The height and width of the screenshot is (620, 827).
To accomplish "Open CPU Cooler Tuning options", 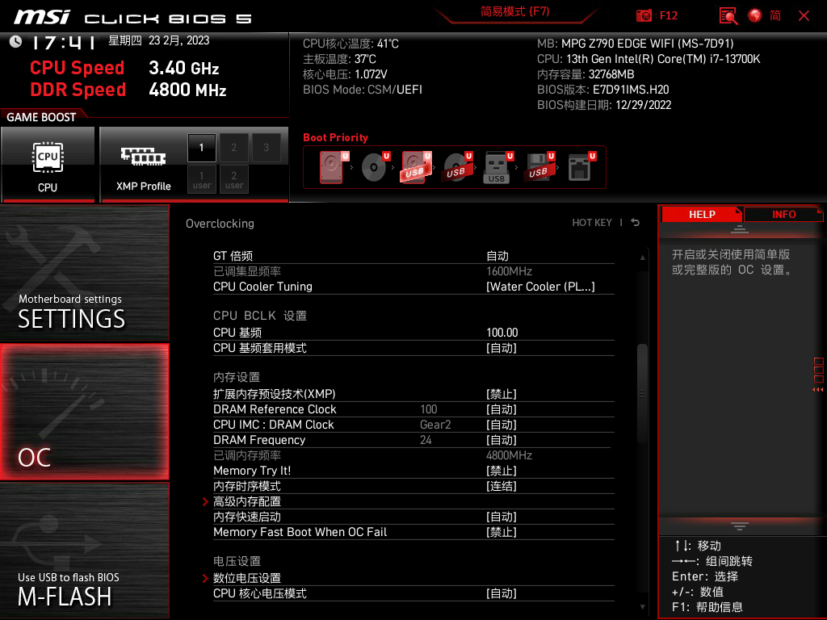I will click(413, 287).
